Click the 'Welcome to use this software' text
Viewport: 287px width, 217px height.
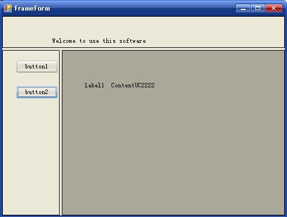pyautogui.click(x=99, y=41)
